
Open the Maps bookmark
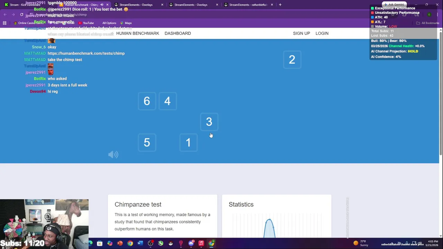coord(126,23)
